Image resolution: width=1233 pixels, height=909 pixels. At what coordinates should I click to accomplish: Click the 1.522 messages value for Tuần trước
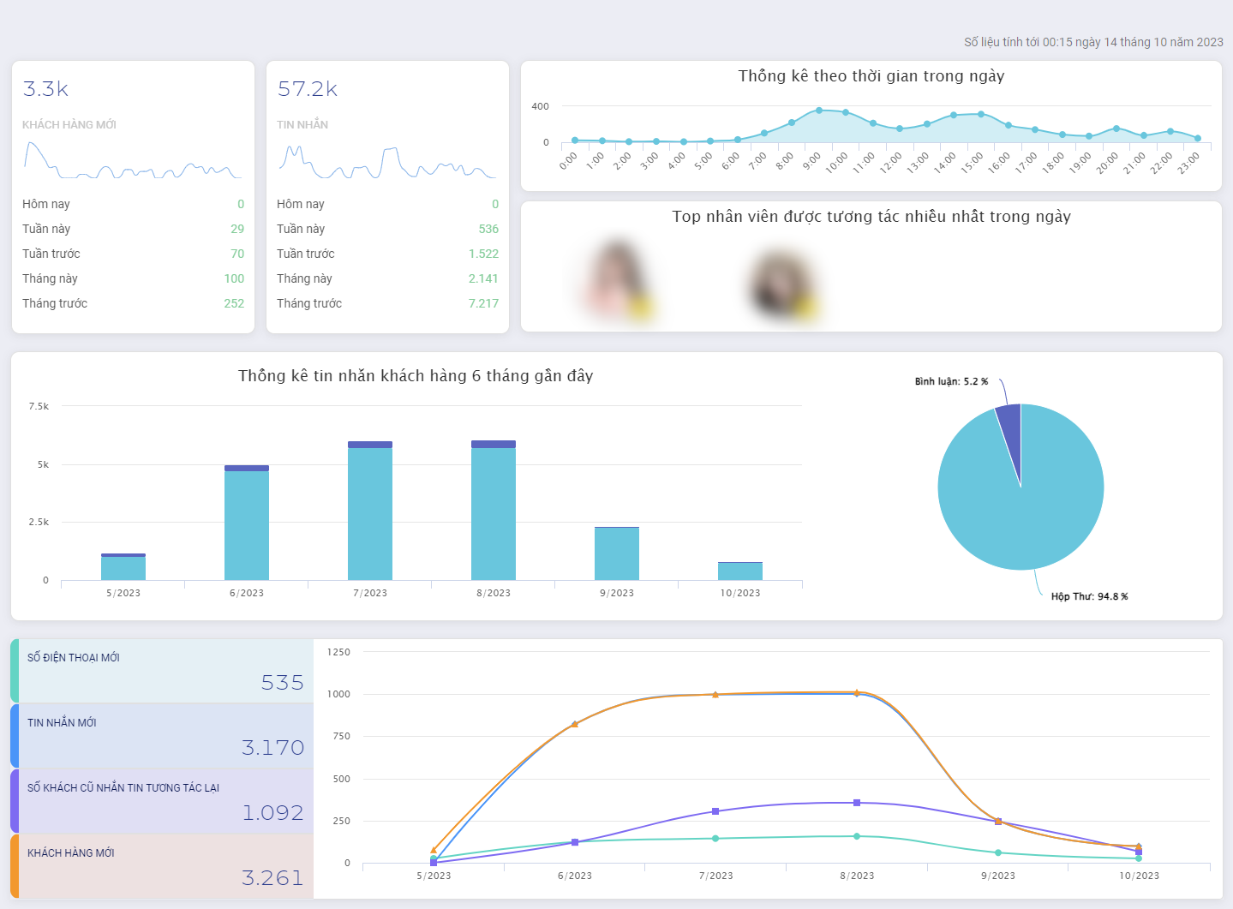coord(483,254)
